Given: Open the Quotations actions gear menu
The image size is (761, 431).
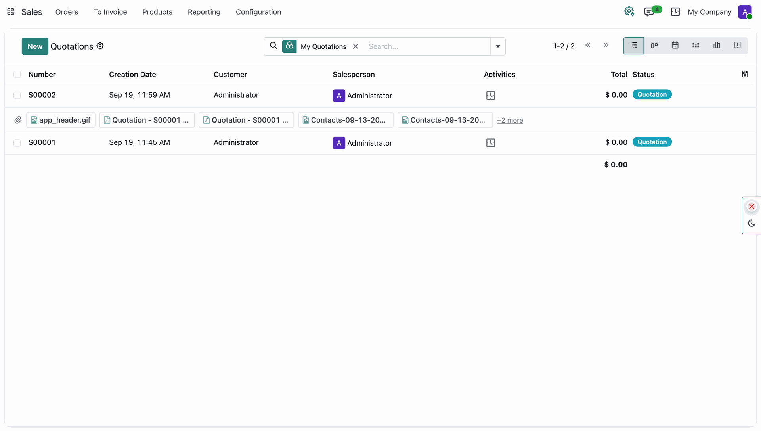Looking at the screenshot, I should click(x=100, y=46).
